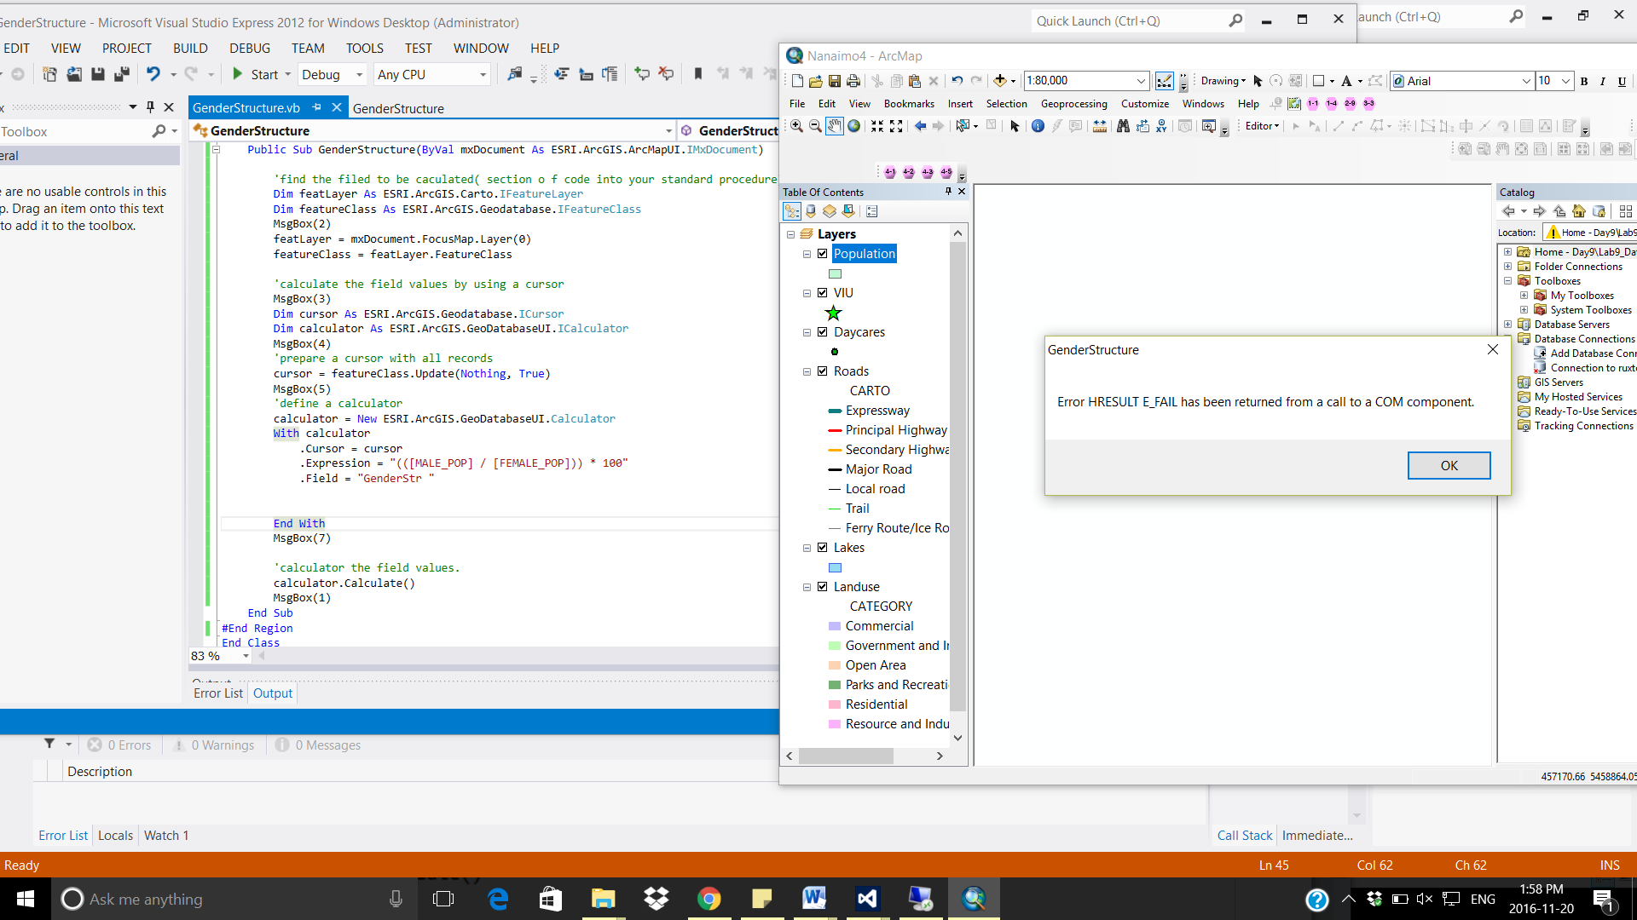This screenshot has height=920, width=1637.
Task: Click the Commercial landuse color swatch
Action: (835, 626)
